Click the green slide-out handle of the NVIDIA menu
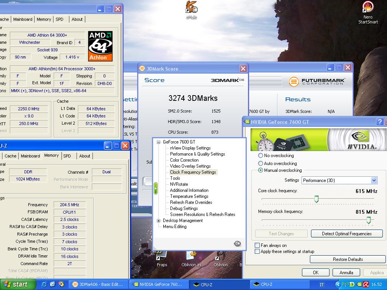The height and width of the screenshot is (290, 387). pyautogui.click(x=155, y=188)
